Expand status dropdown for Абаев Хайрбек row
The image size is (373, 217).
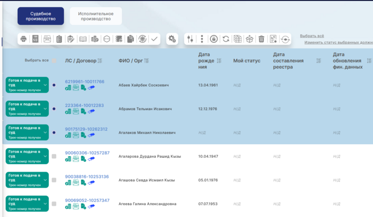click(45, 86)
